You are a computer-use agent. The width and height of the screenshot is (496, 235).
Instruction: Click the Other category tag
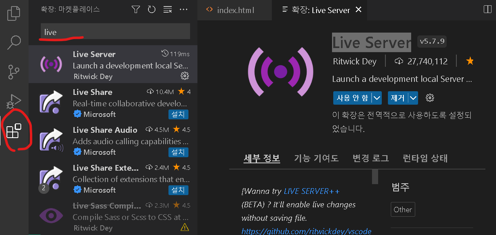pos(403,210)
